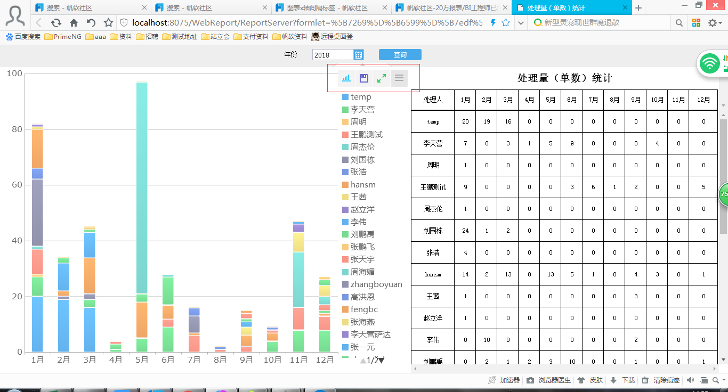This screenshot has width=728, height=392.
Task: Expand the browser settings gear dropdown
Action: (x=715, y=23)
